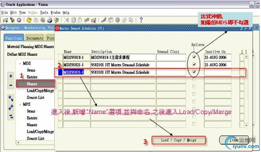261x152 pixels.
Task: Uncheck Relieve for MDS95818-1
Action: [194, 57]
